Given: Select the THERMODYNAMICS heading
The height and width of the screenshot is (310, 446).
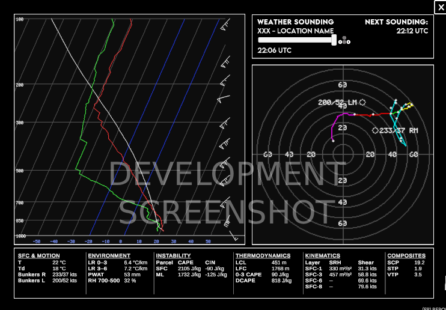Looking at the screenshot, I should point(263,256).
